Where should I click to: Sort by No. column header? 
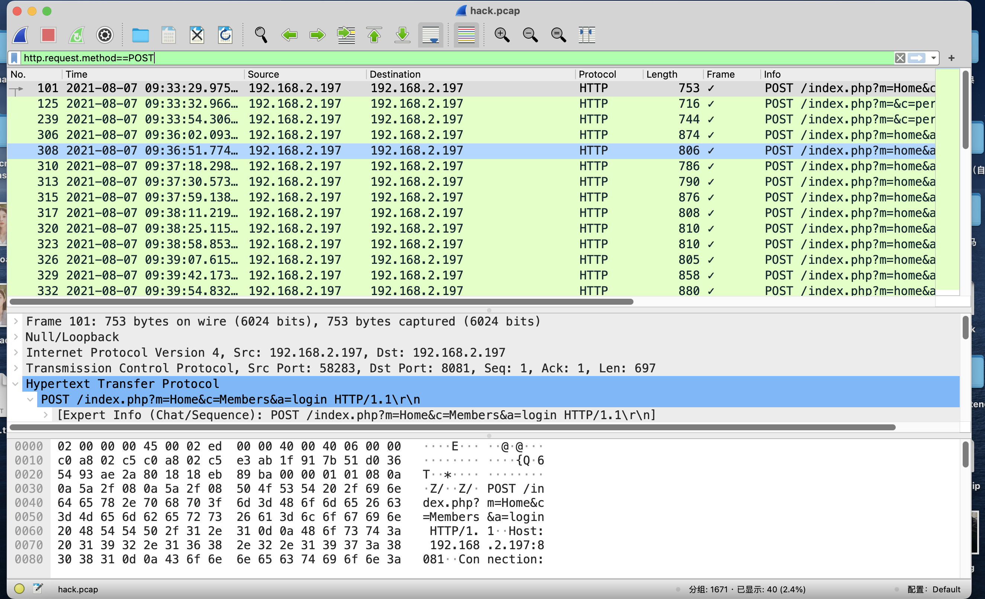coord(34,74)
